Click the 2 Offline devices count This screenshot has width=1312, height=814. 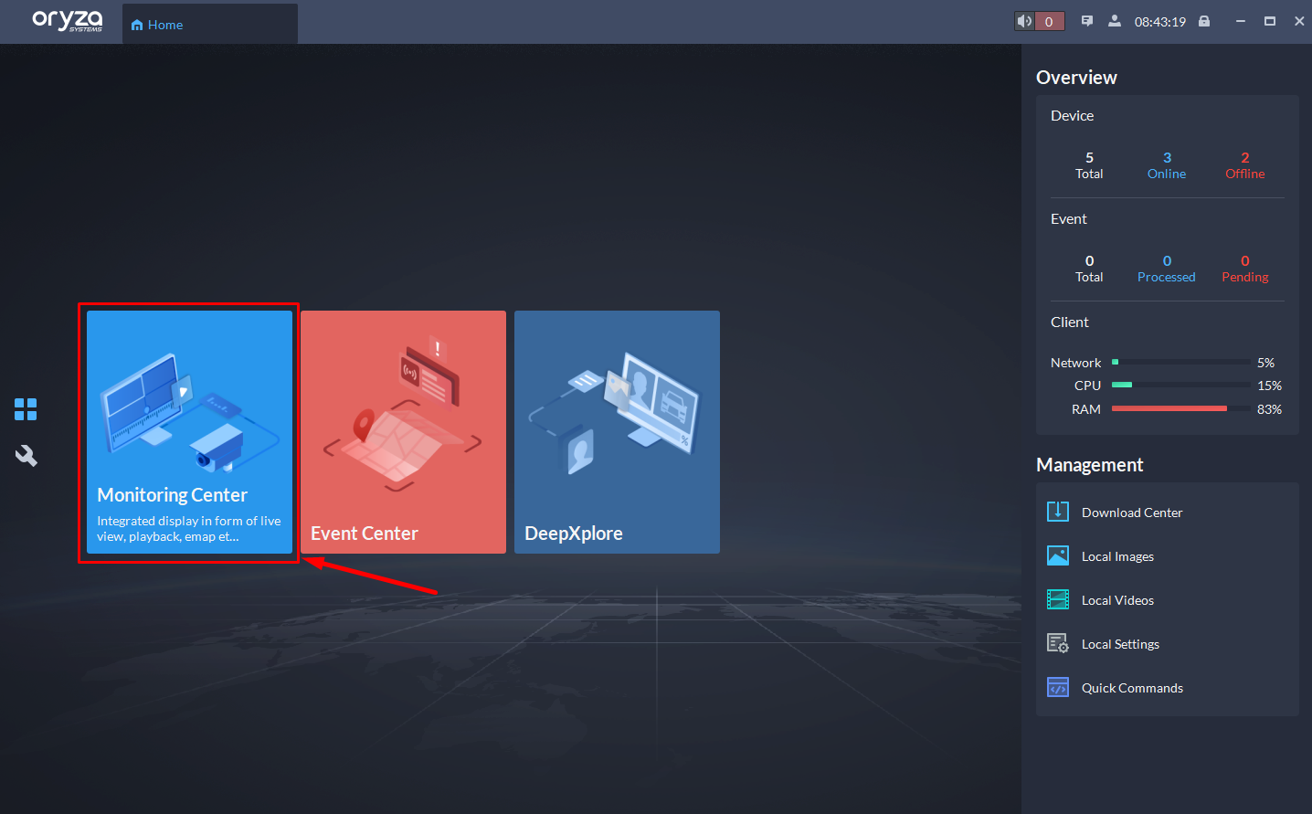1245,165
